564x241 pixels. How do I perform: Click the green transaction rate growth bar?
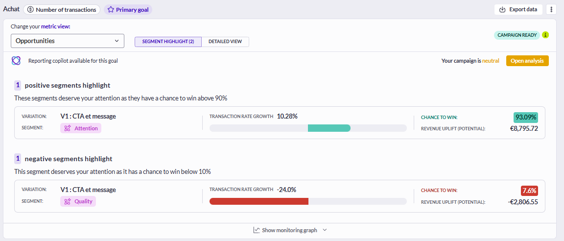(329, 128)
